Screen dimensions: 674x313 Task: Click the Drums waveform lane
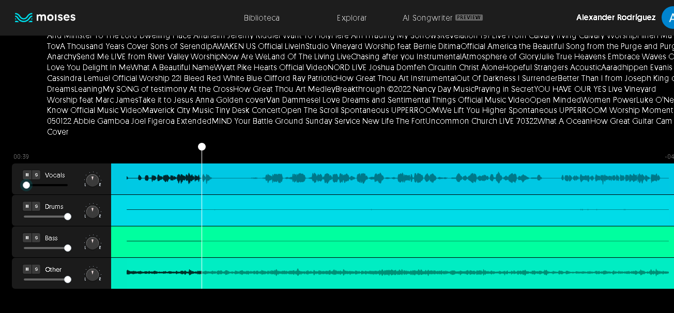click(x=392, y=210)
